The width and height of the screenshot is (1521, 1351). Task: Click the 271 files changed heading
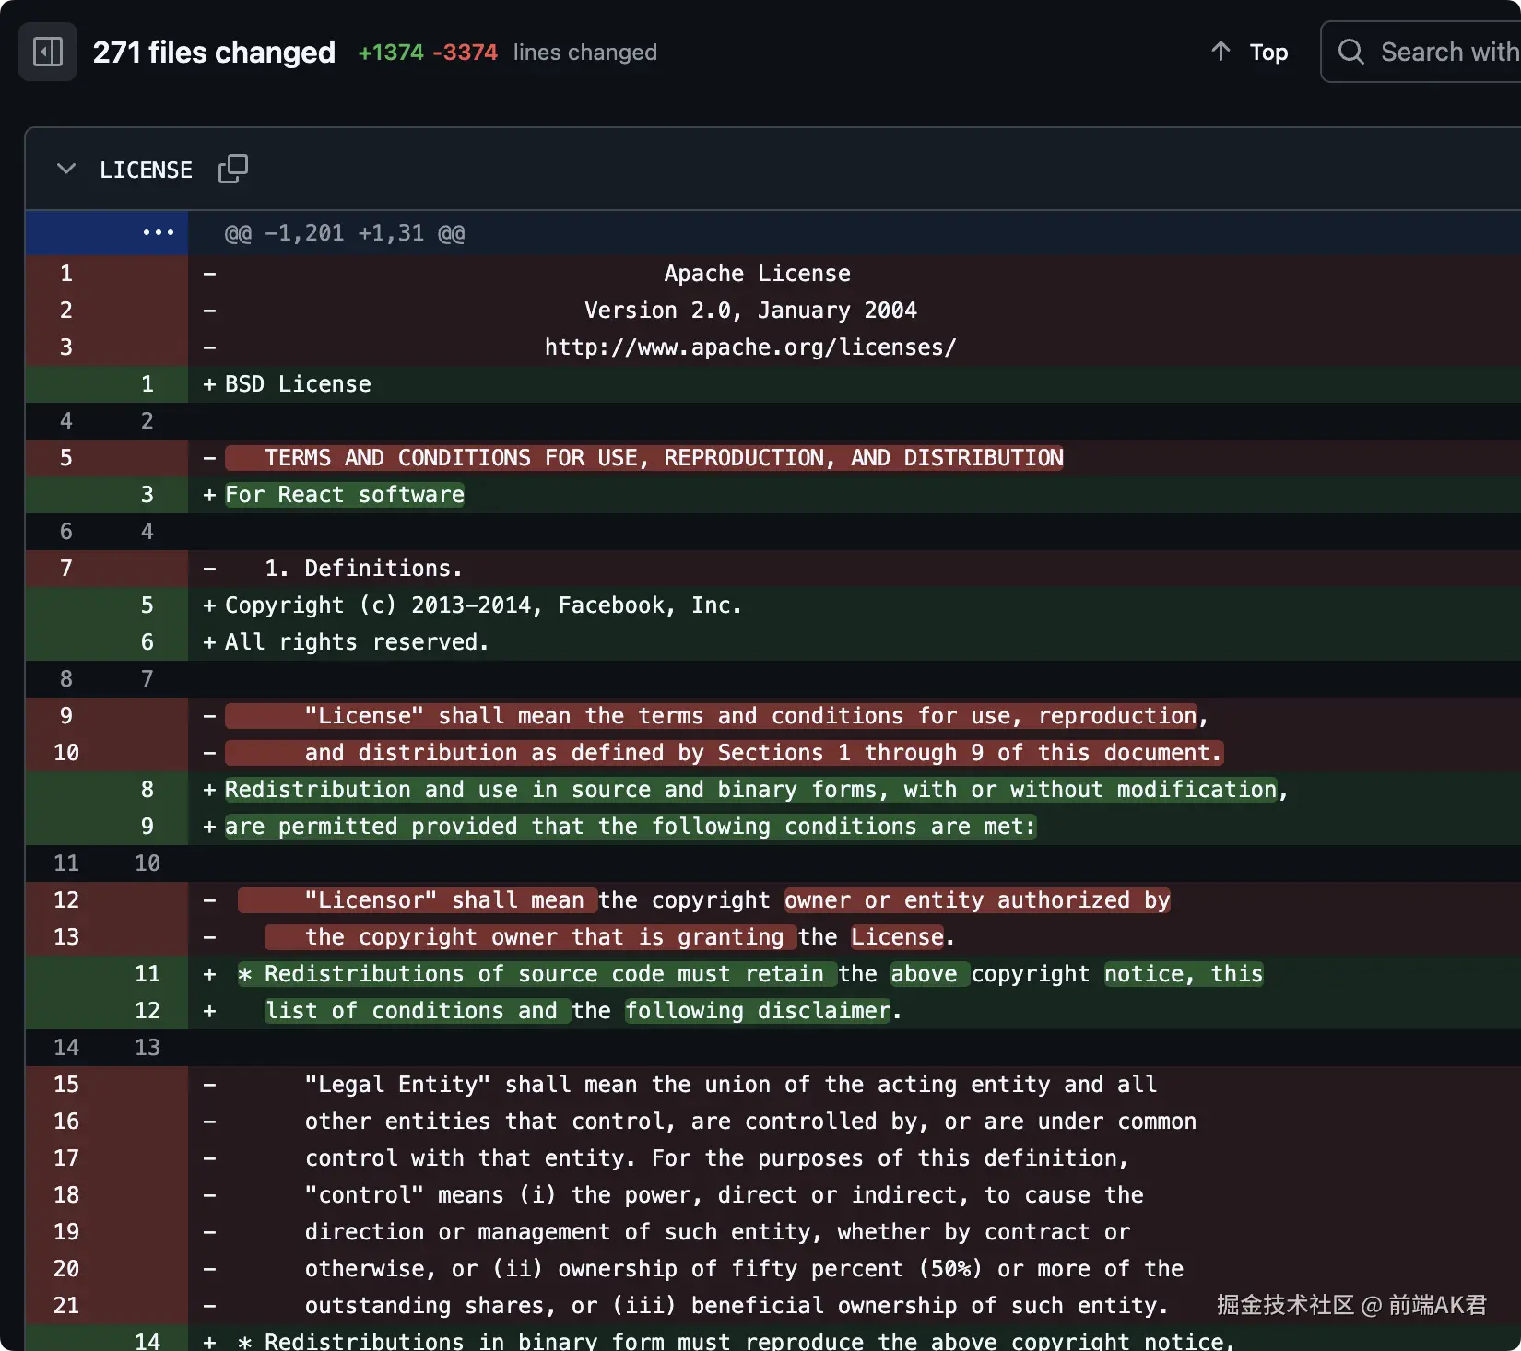coord(214,53)
